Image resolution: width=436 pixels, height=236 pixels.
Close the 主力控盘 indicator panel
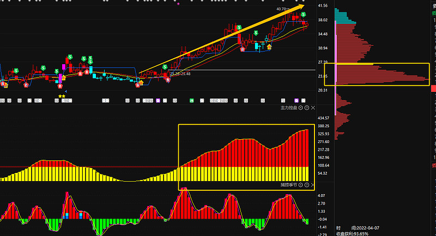pyautogui.click(x=313, y=108)
